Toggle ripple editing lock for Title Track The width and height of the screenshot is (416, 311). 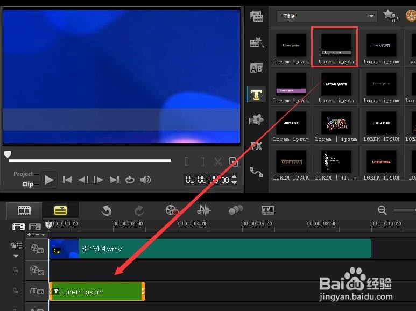[16, 291]
